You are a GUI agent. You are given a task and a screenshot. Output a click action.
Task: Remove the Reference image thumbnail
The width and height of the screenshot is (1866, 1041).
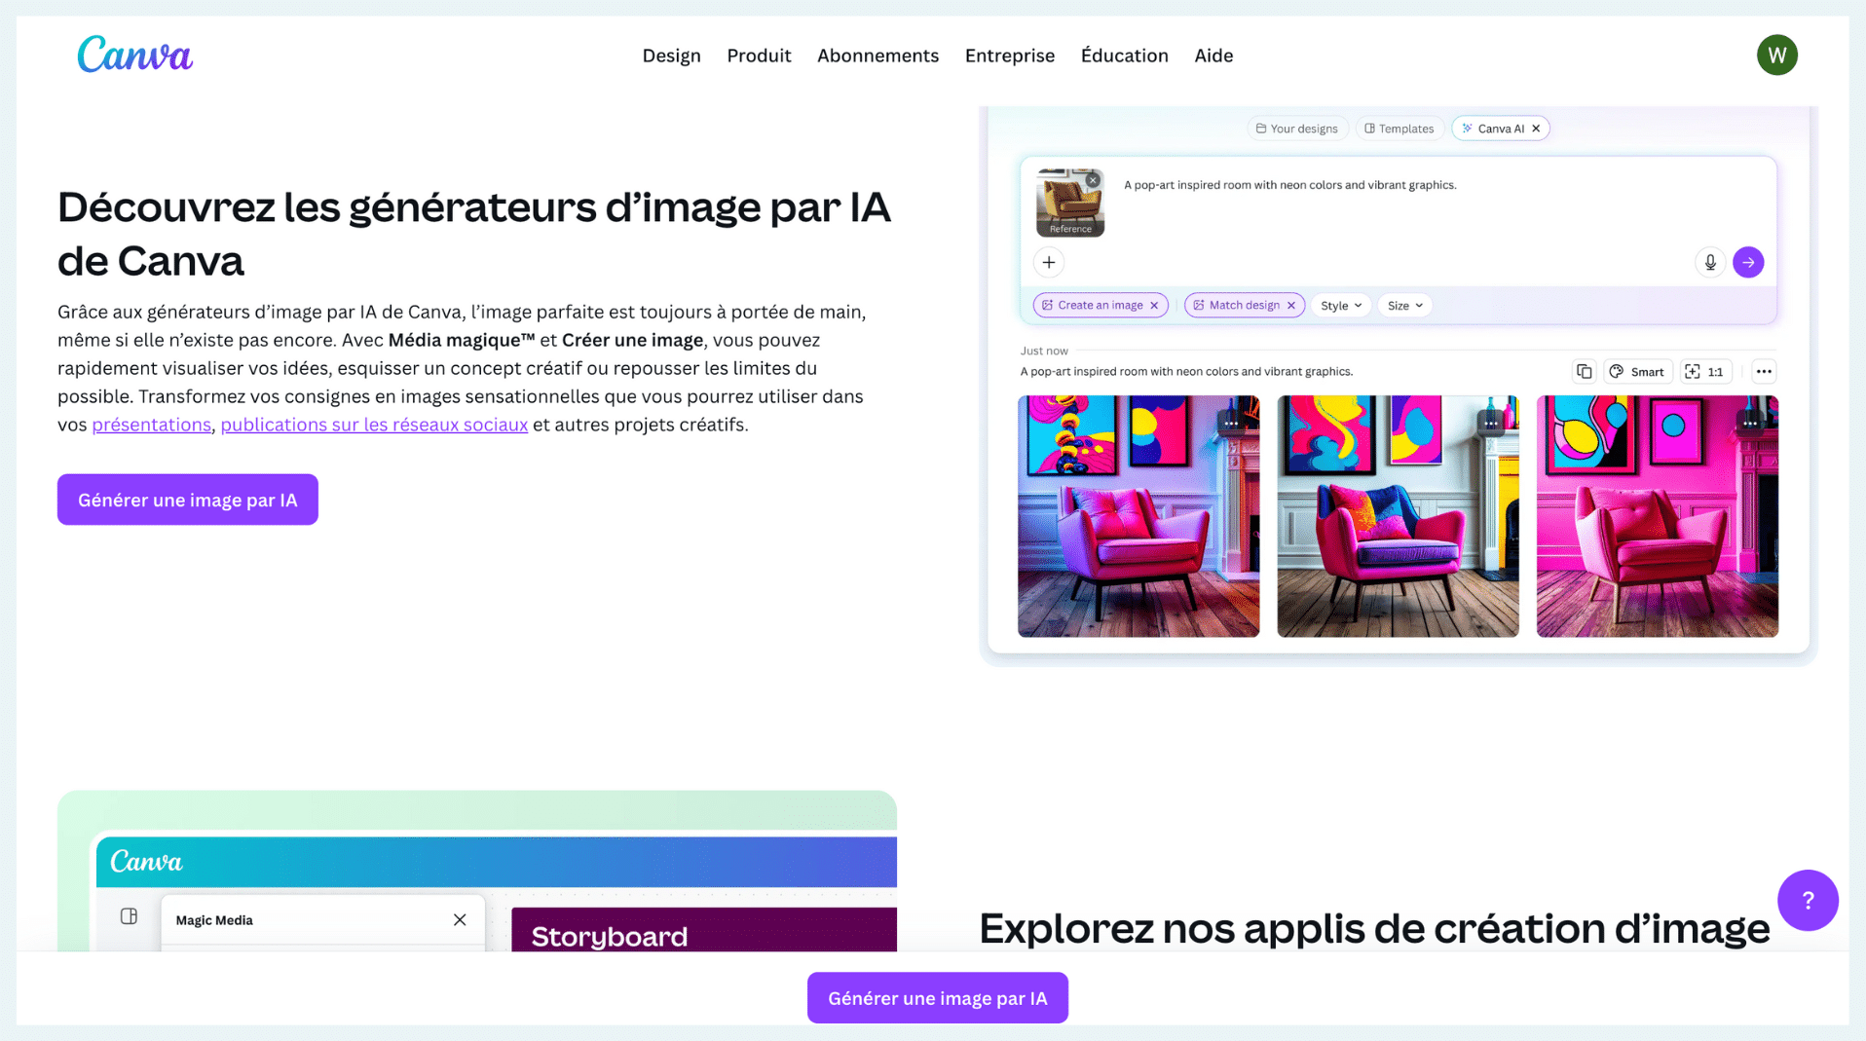click(1093, 180)
